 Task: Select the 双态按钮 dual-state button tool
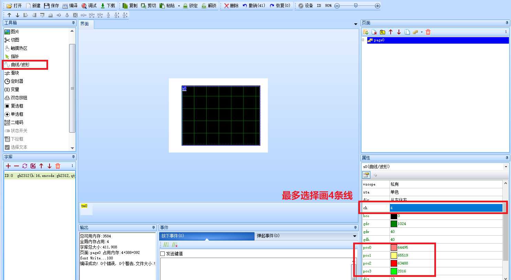[x=16, y=98]
